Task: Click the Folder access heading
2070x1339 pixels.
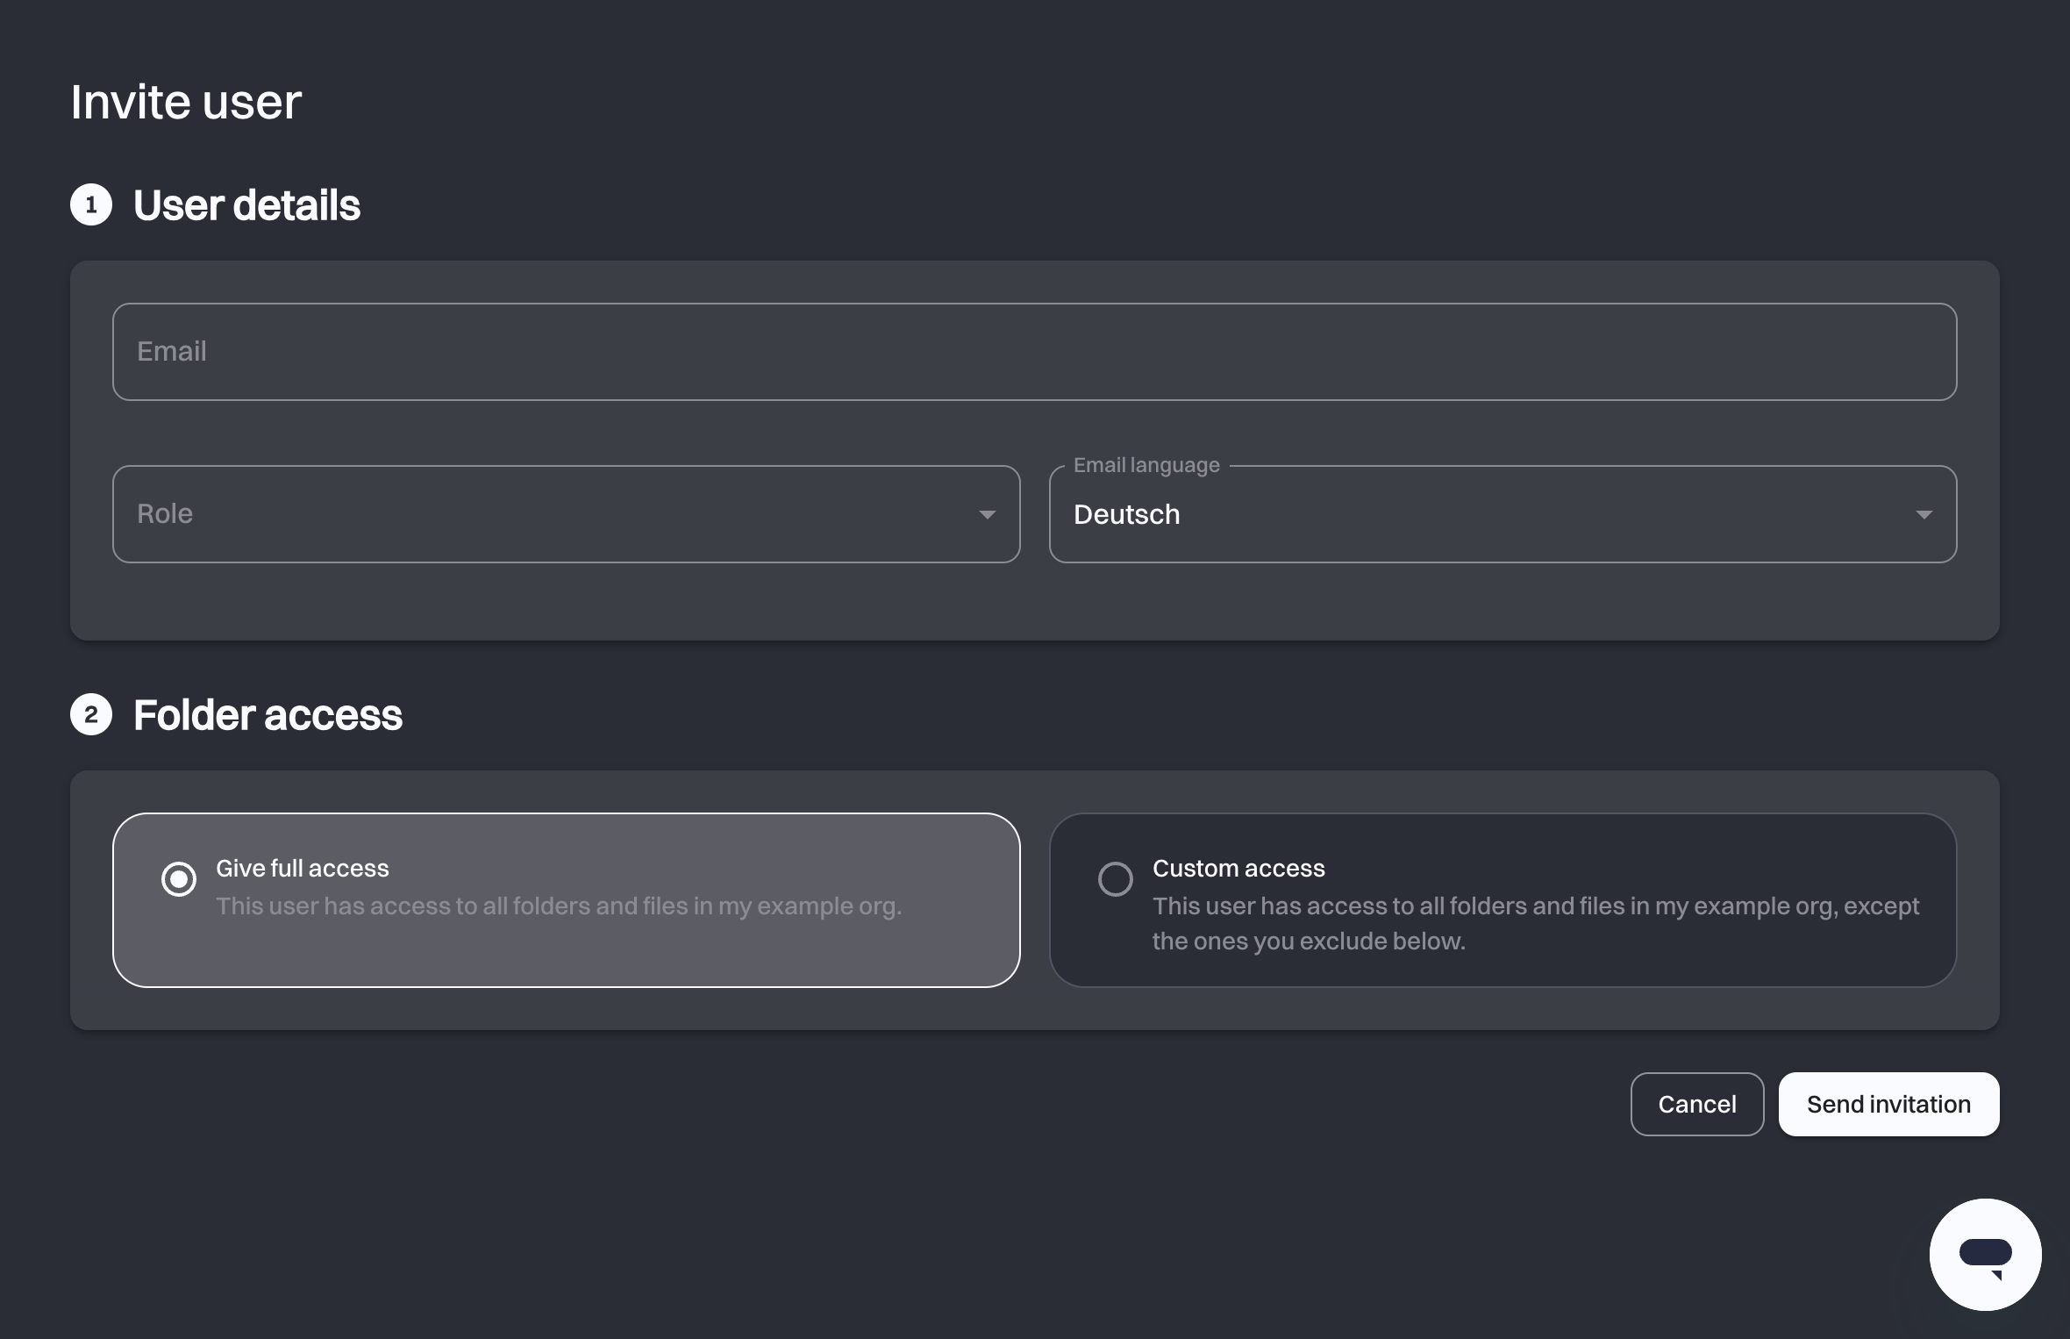Action: [x=268, y=715]
